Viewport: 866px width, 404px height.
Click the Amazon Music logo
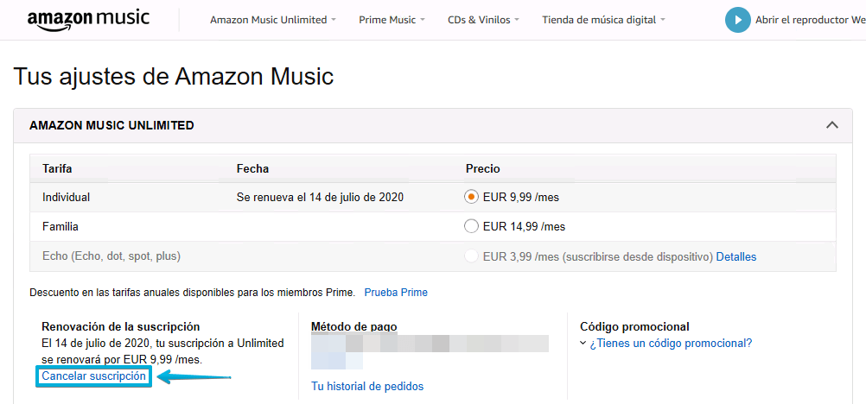click(x=87, y=20)
